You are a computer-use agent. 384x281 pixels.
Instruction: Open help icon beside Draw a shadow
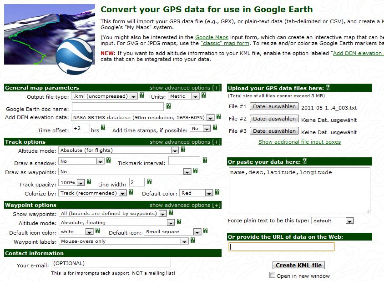tap(108, 161)
